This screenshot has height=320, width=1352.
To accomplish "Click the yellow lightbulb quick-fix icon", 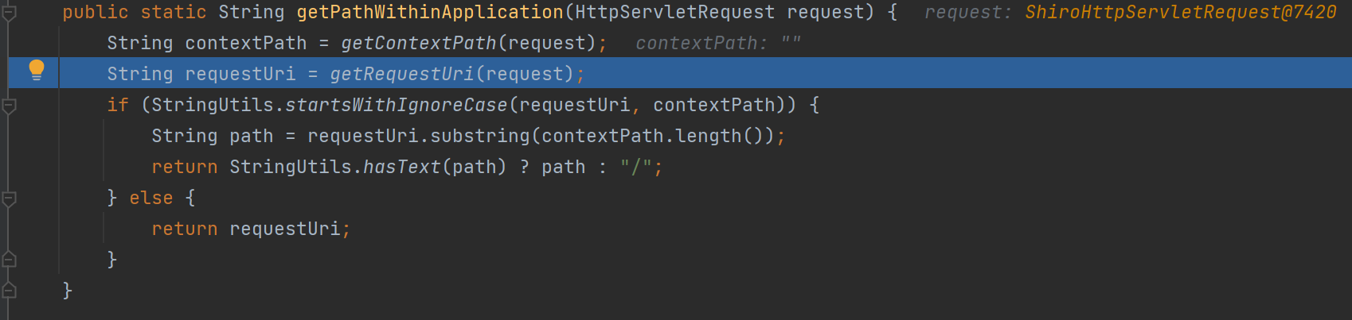I will pos(37,70).
